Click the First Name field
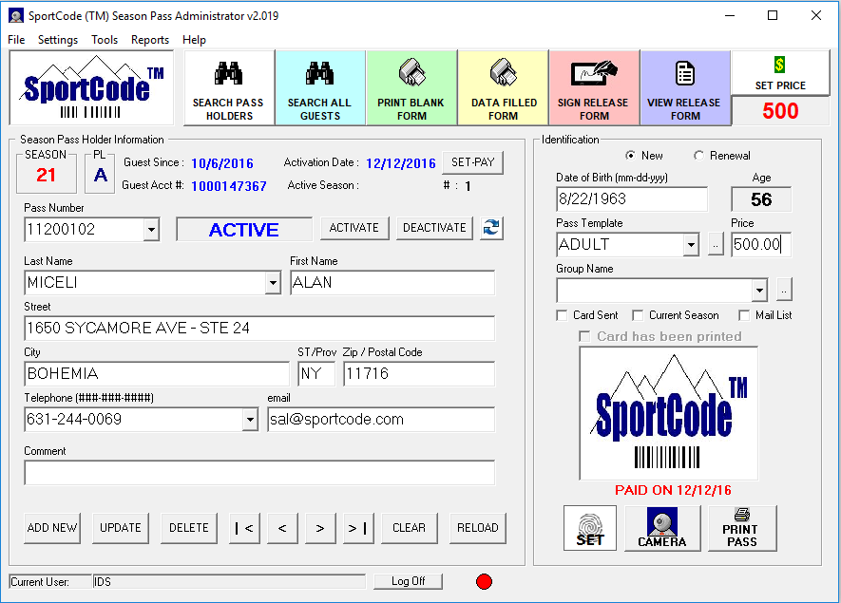 click(392, 282)
